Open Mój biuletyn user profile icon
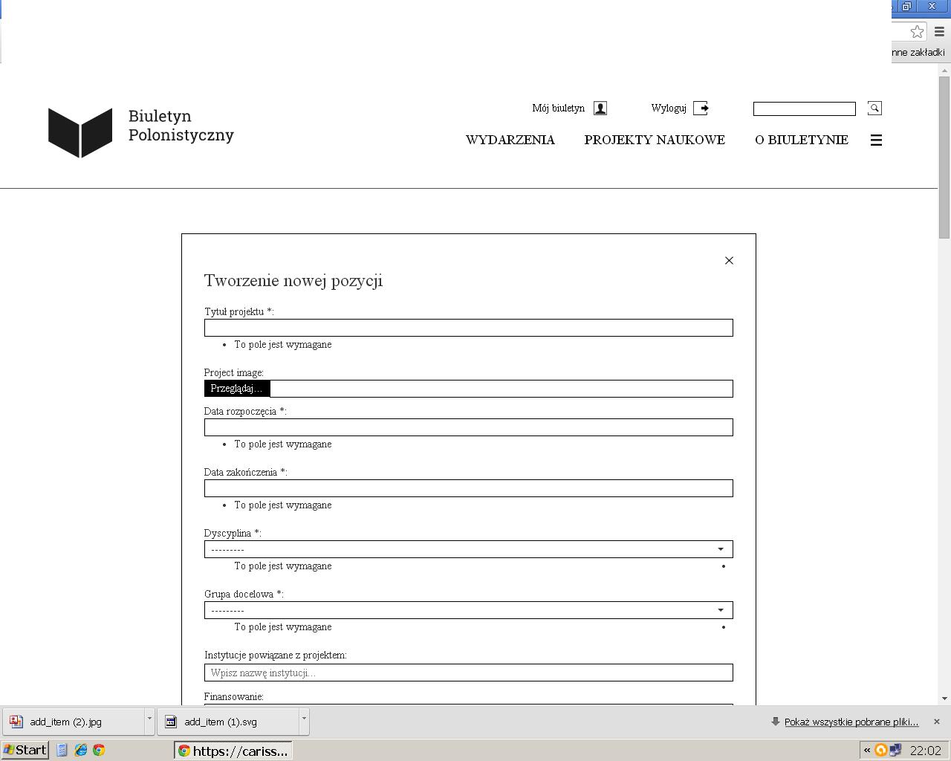The height and width of the screenshot is (761, 951). 600,109
